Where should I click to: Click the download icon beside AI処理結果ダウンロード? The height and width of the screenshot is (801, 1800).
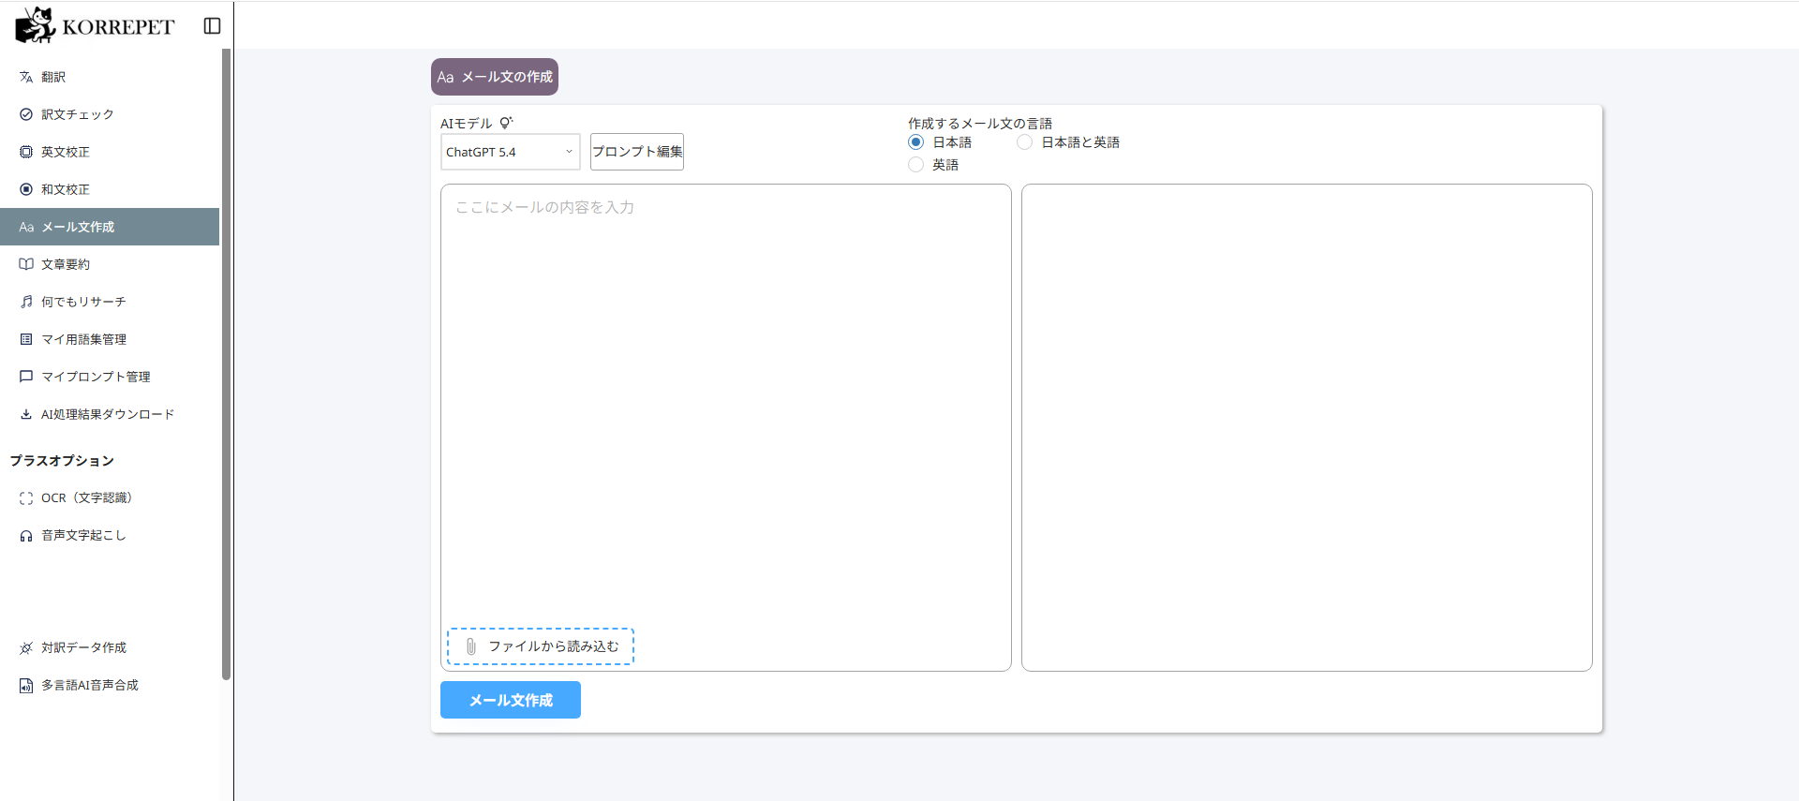tap(26, 414)
